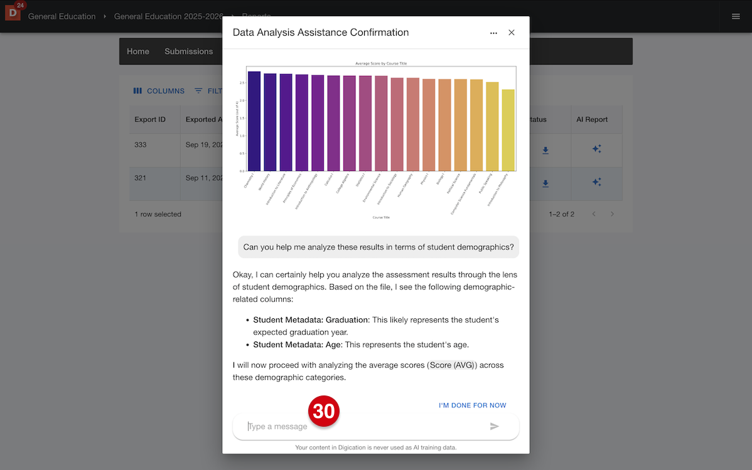Go to the Home tab
Image resolution: width=752 pixels, height=470 pixels.
[138, 51]
